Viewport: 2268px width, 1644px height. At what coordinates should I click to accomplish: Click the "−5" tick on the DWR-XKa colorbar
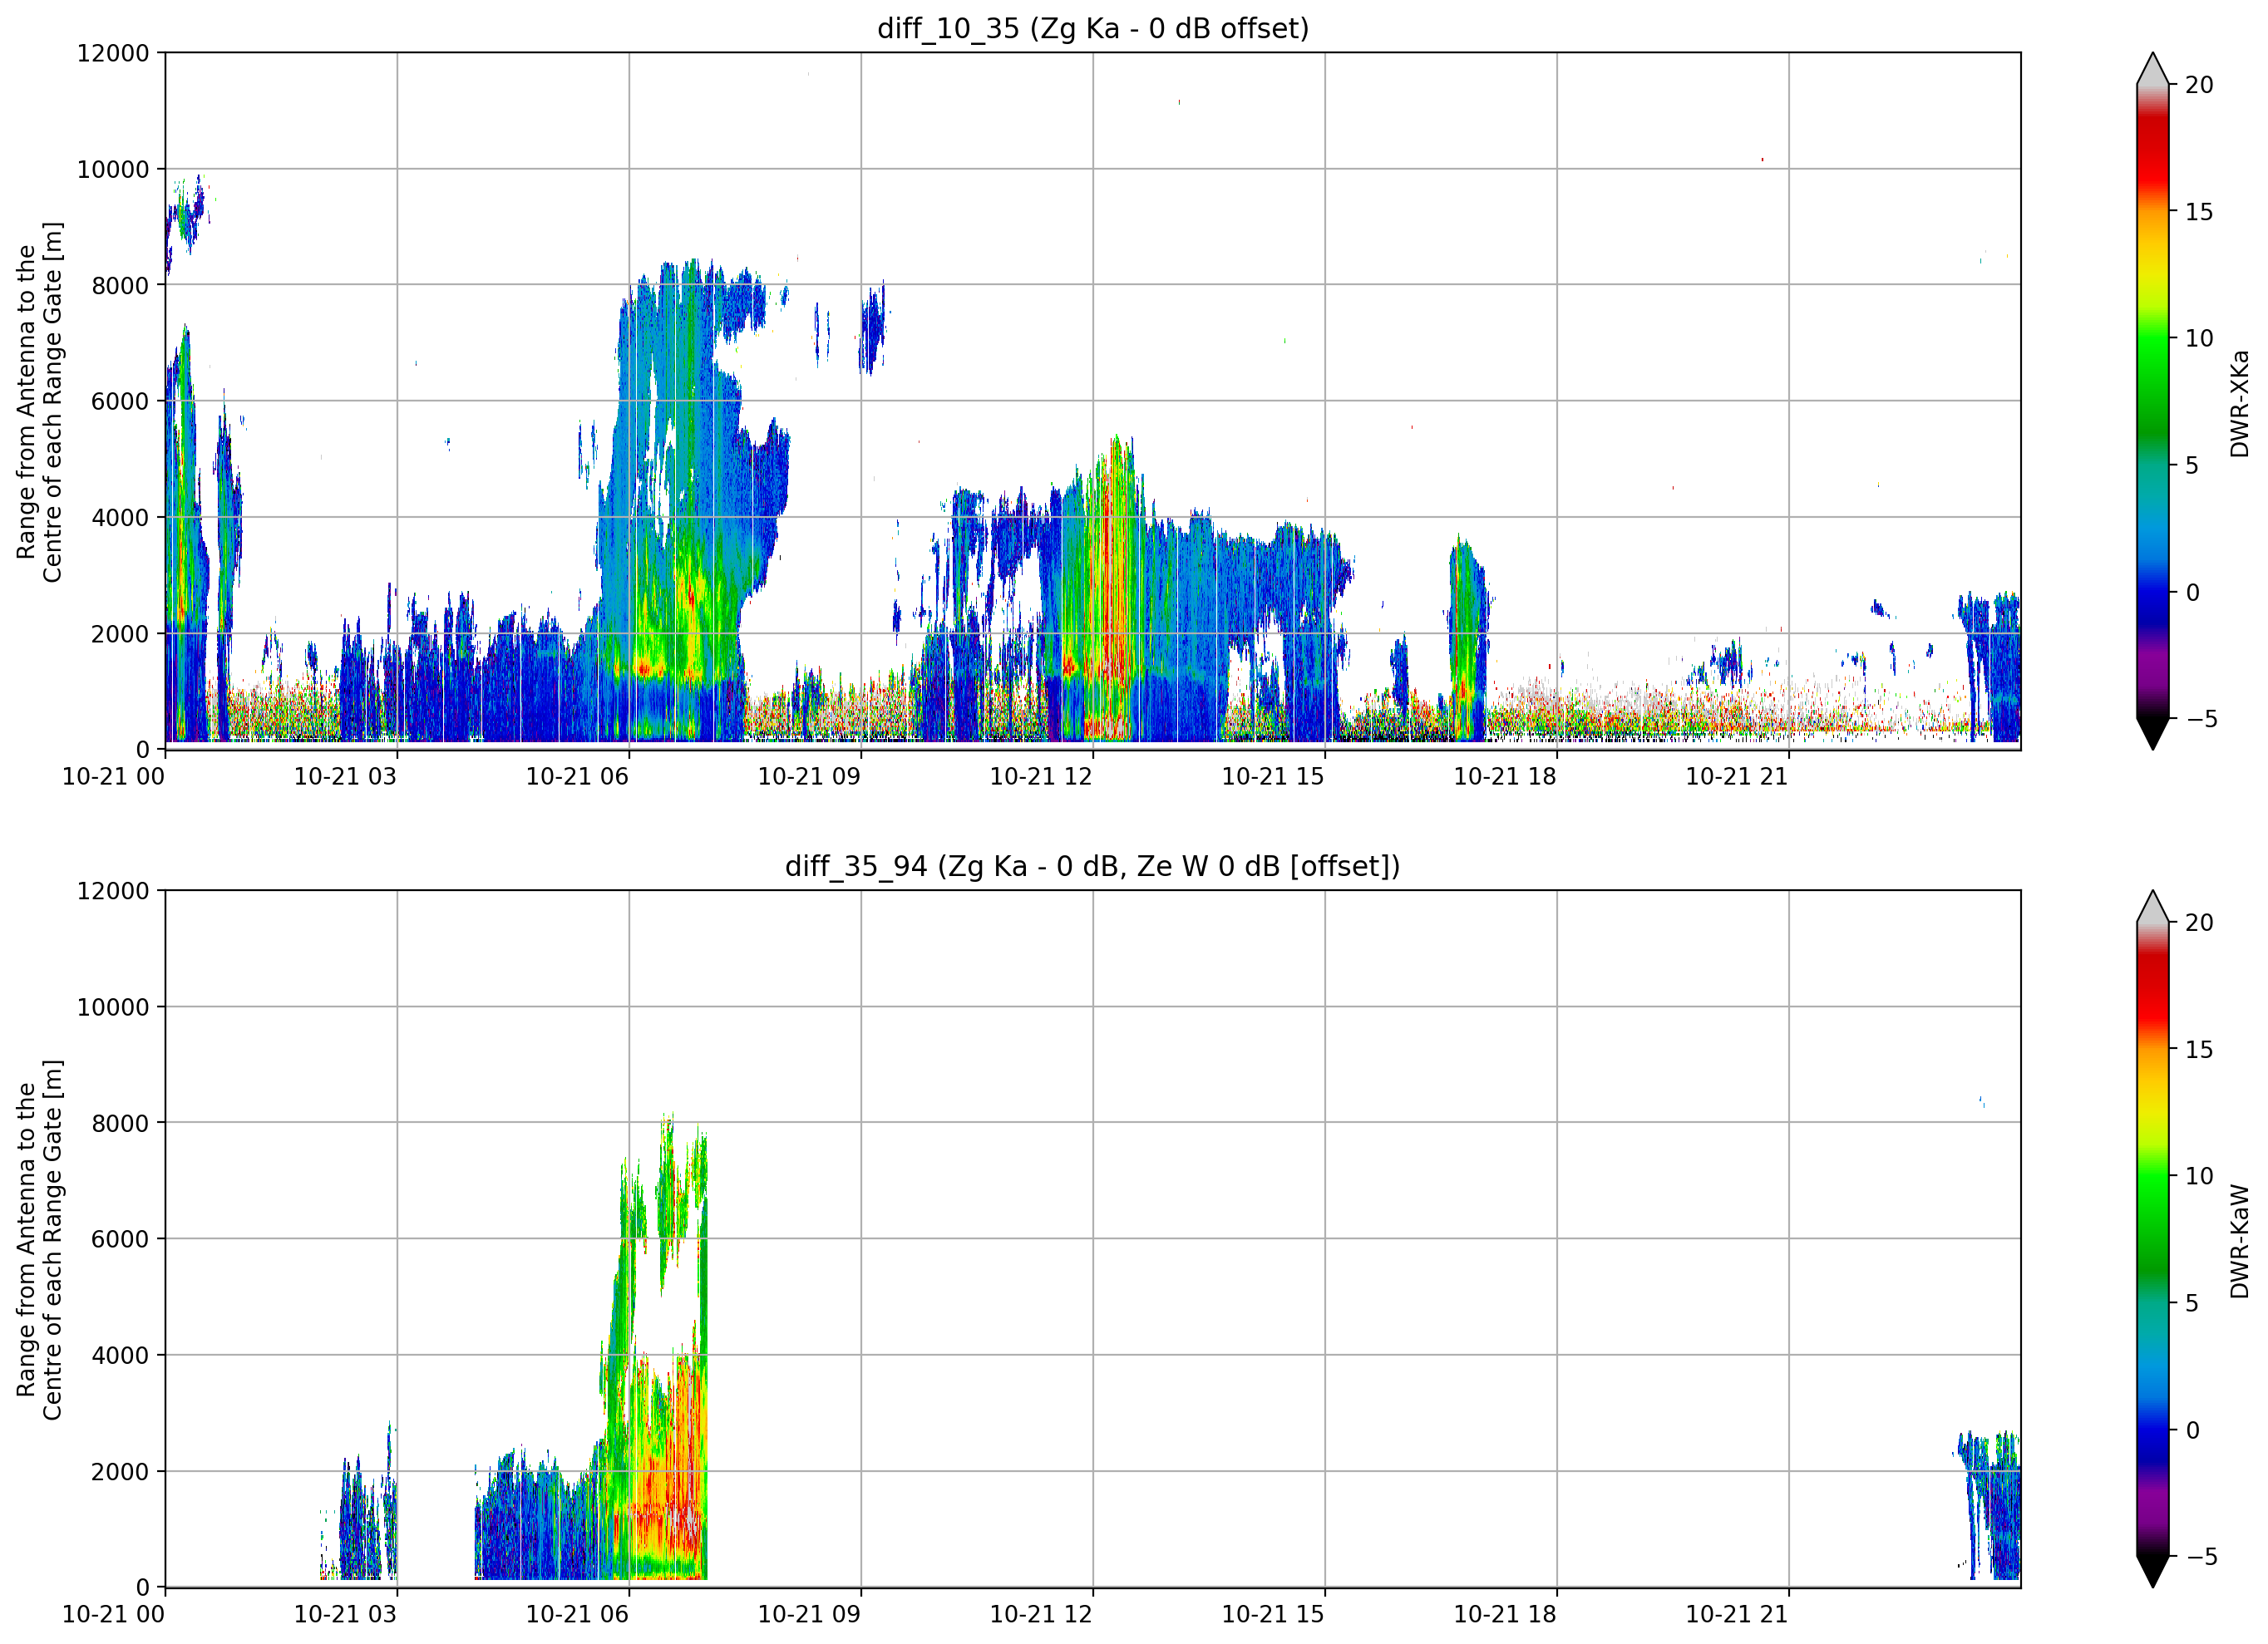(x=2202, y=719)
